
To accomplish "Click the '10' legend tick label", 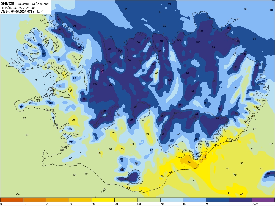I will coord(25,204).
